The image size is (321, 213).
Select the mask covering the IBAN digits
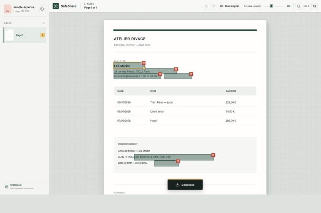[174, 157]
